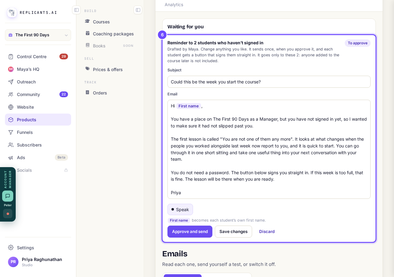Image resolution: width=394 pixels, height=277 pixels.
Task: Open Prices & offers via tag icon
Action: click(x=87, y=69)
